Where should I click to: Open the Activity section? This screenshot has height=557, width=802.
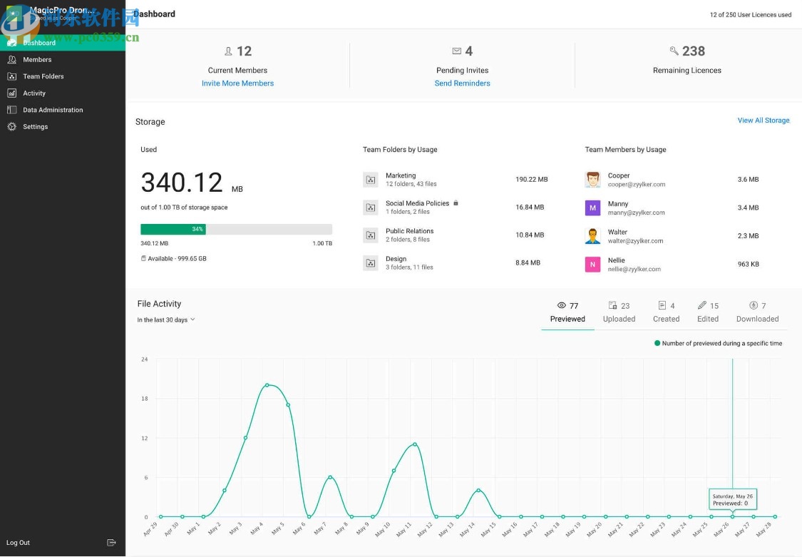click(x=34, y=93)
